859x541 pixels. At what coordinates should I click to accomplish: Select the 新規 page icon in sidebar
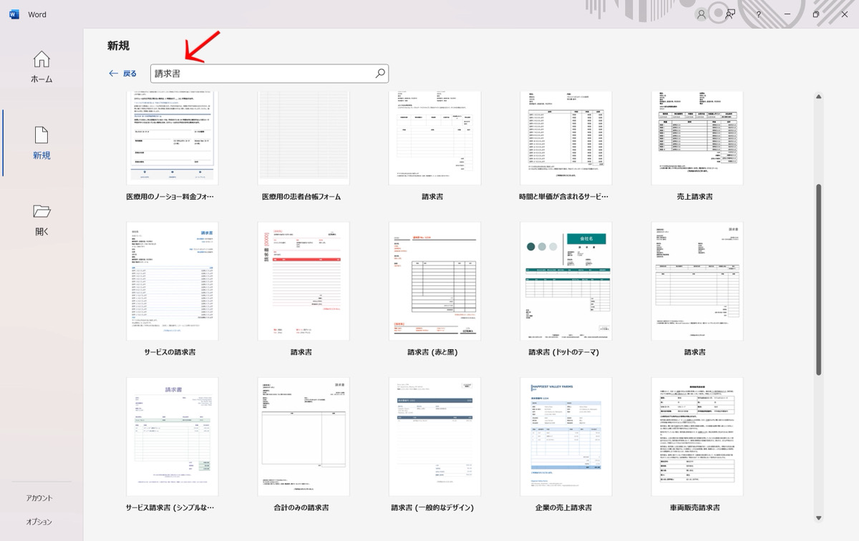42,135
